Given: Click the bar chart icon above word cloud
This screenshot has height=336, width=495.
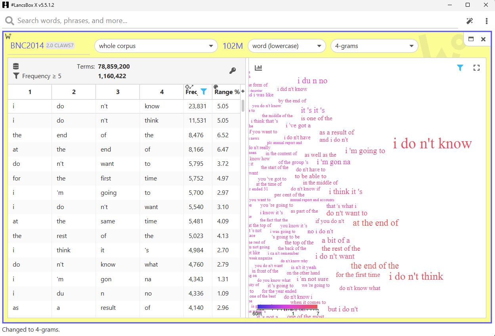Looking at the screenshot, I should tap(258, 68).
